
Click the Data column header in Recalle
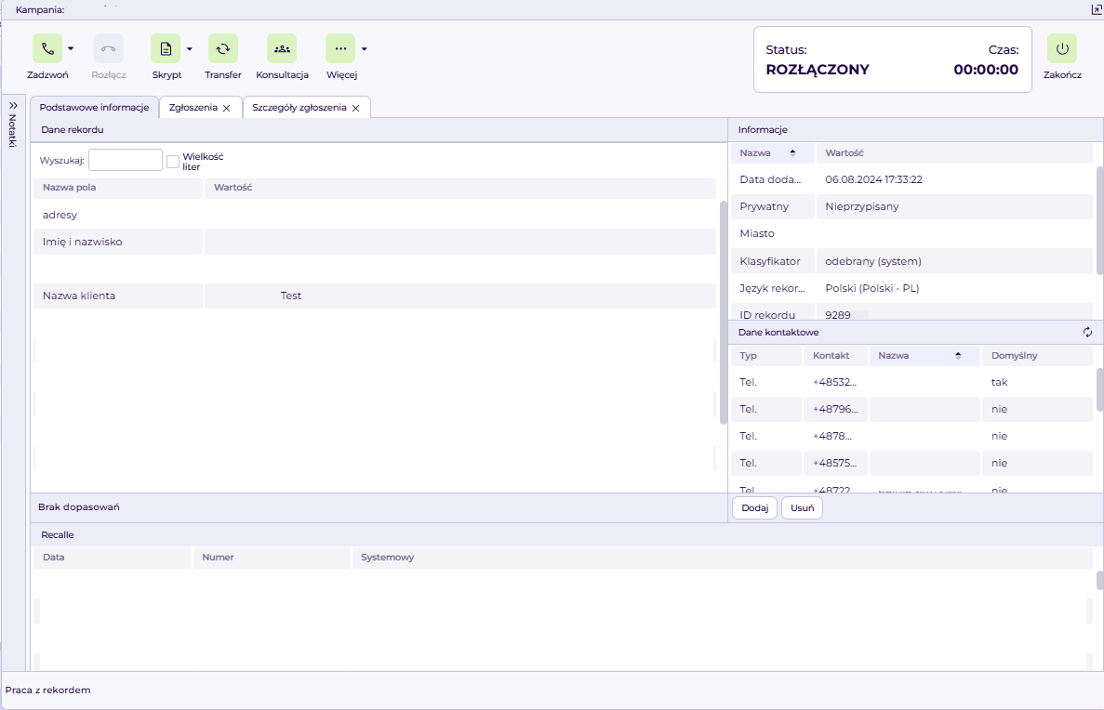(113, 558)
